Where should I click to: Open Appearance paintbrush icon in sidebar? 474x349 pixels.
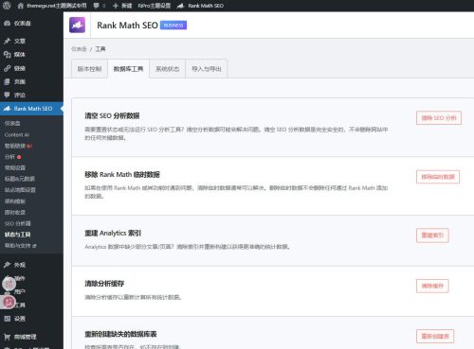pyautogui.click(x=7, y=265)
